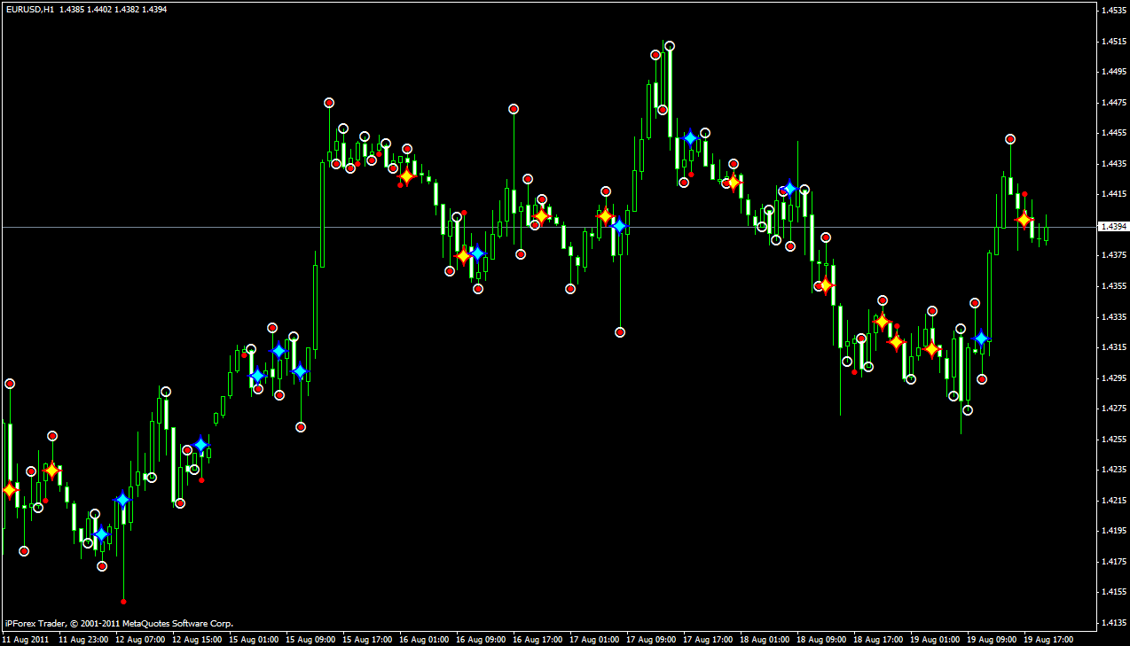This screenshot has width=1130, height=646.
Task: Click the 17 Aug 01:00 time label
Action: [x=594, y=639]
